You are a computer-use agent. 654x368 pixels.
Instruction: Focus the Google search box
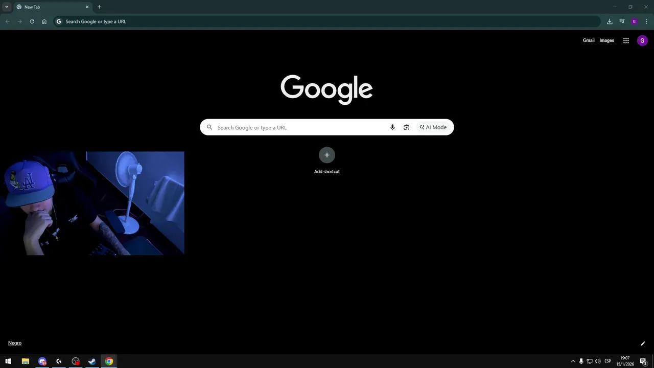327,127
